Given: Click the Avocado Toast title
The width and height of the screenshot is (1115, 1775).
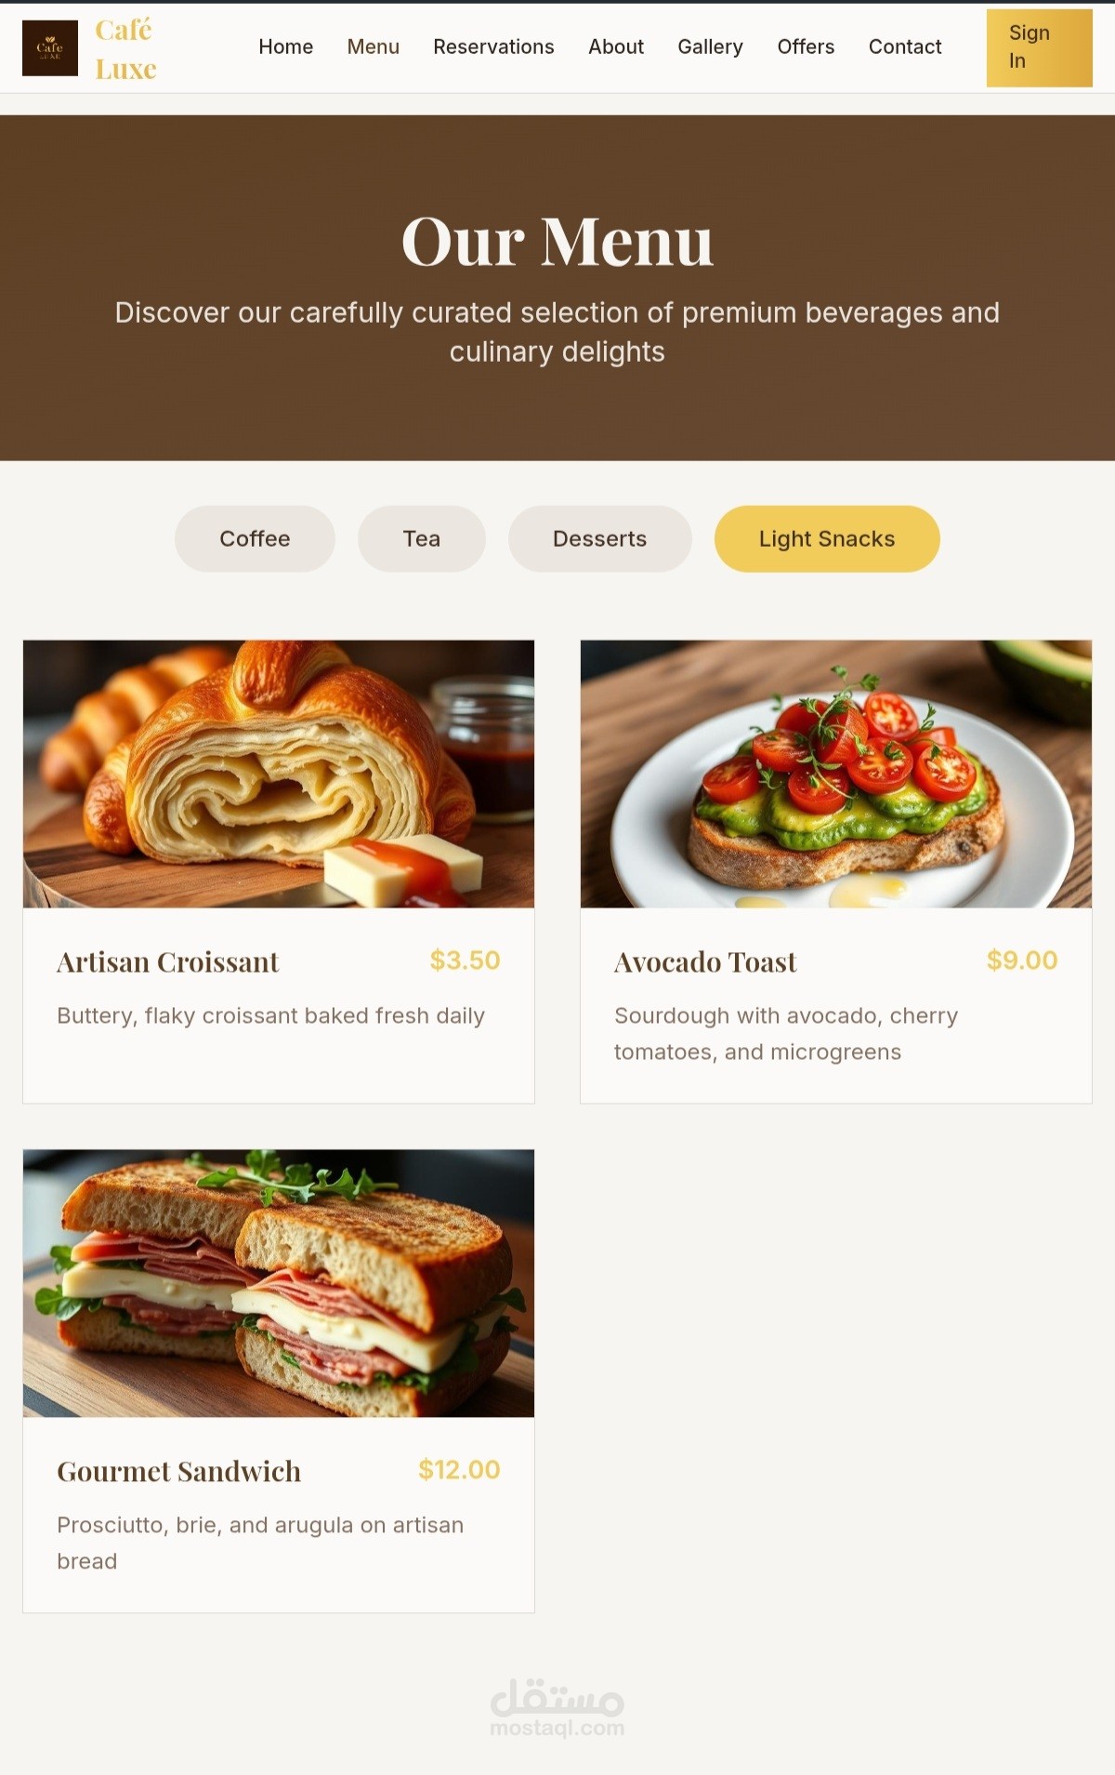Looking at the screenshot, I should [705, 961].
